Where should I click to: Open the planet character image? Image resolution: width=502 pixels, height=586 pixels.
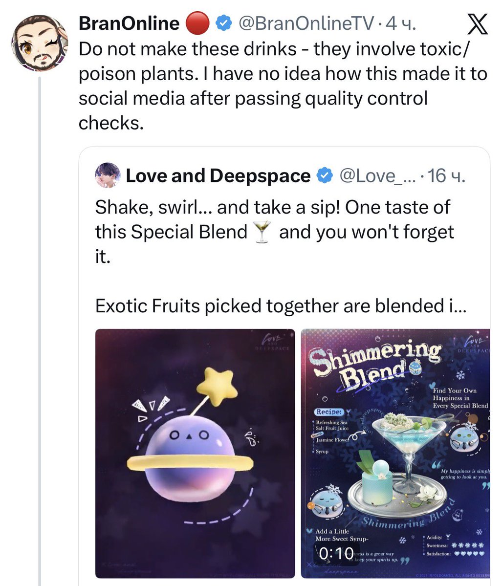195,454
